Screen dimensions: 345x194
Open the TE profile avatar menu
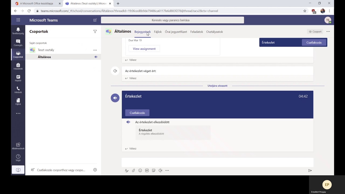328,20
